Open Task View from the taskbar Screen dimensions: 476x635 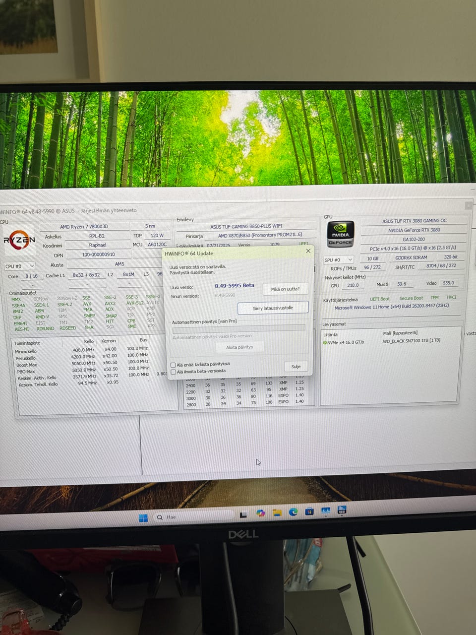pos(243,514)
